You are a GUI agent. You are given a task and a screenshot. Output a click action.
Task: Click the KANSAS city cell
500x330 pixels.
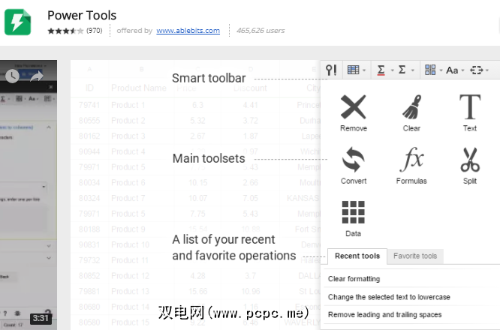pos(303,198)
